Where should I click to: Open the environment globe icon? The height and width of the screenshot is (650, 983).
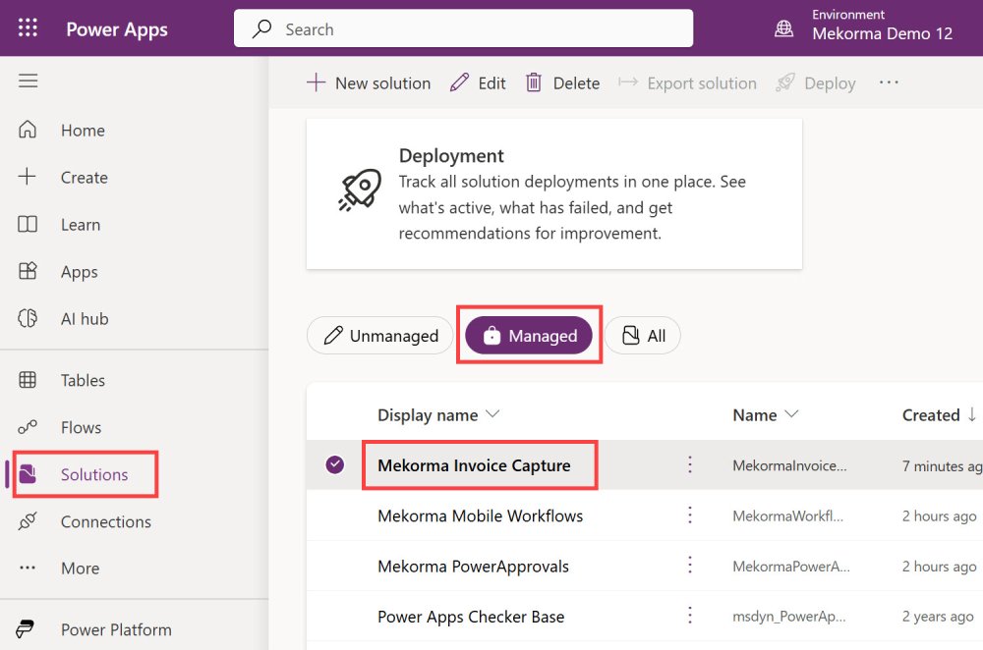[x=784, y=28]
